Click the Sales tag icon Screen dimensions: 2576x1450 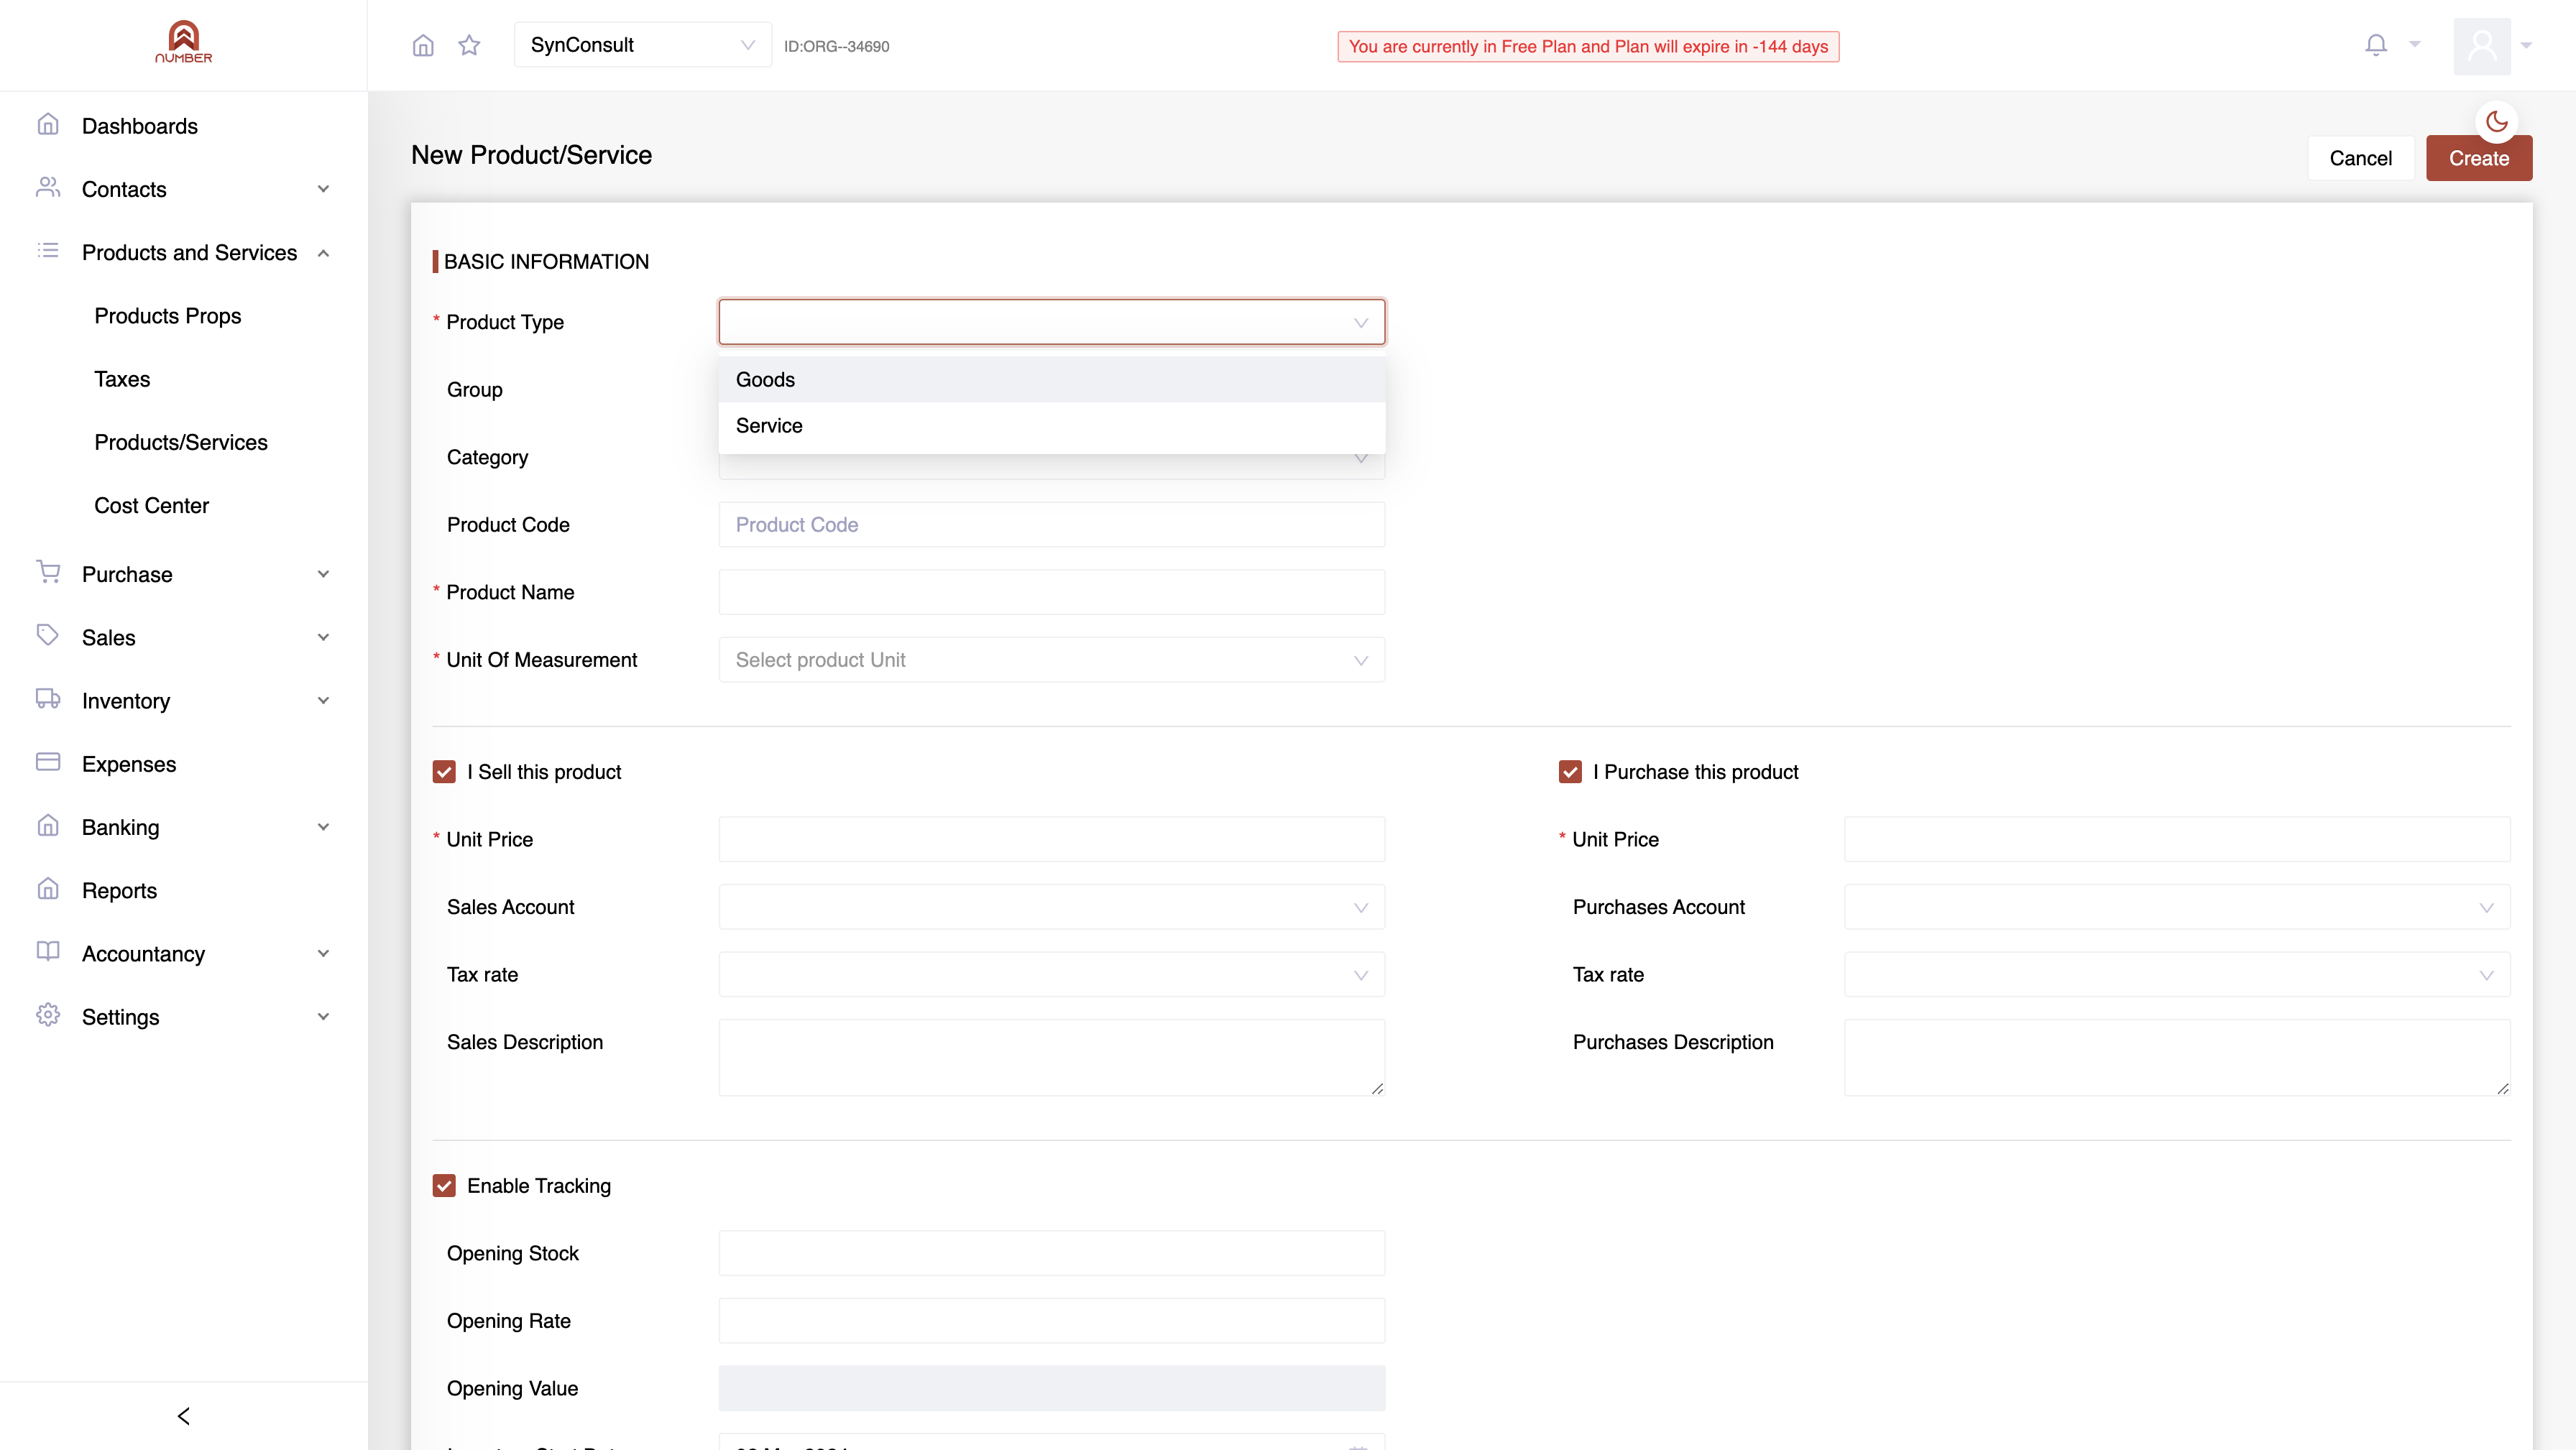coord(48,635)
